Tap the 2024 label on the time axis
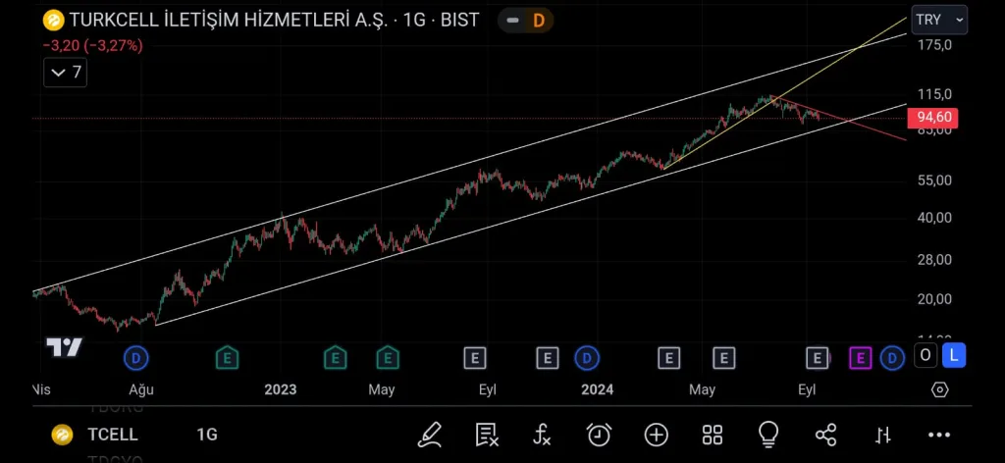 coord(597,390)
